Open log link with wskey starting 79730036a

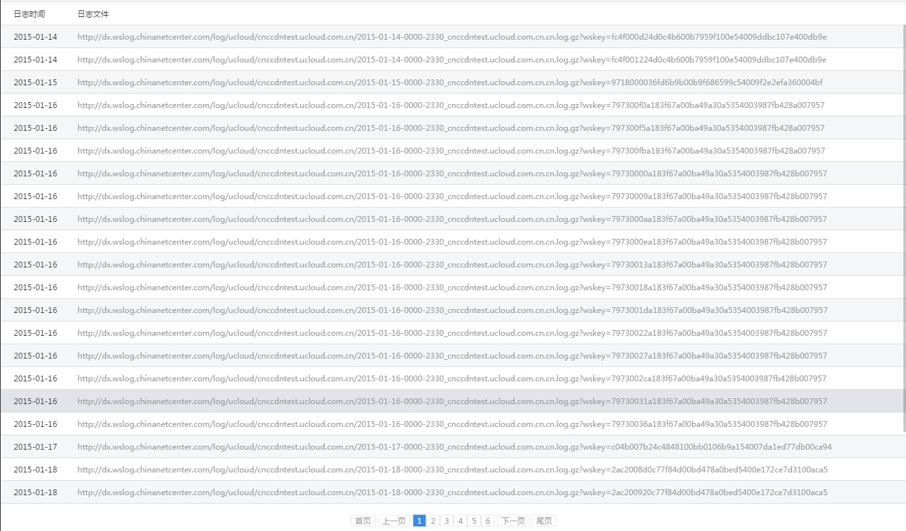(x=452, y=424)
